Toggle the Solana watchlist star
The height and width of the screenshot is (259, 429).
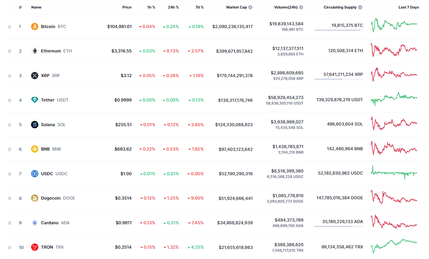coord(10,125)
